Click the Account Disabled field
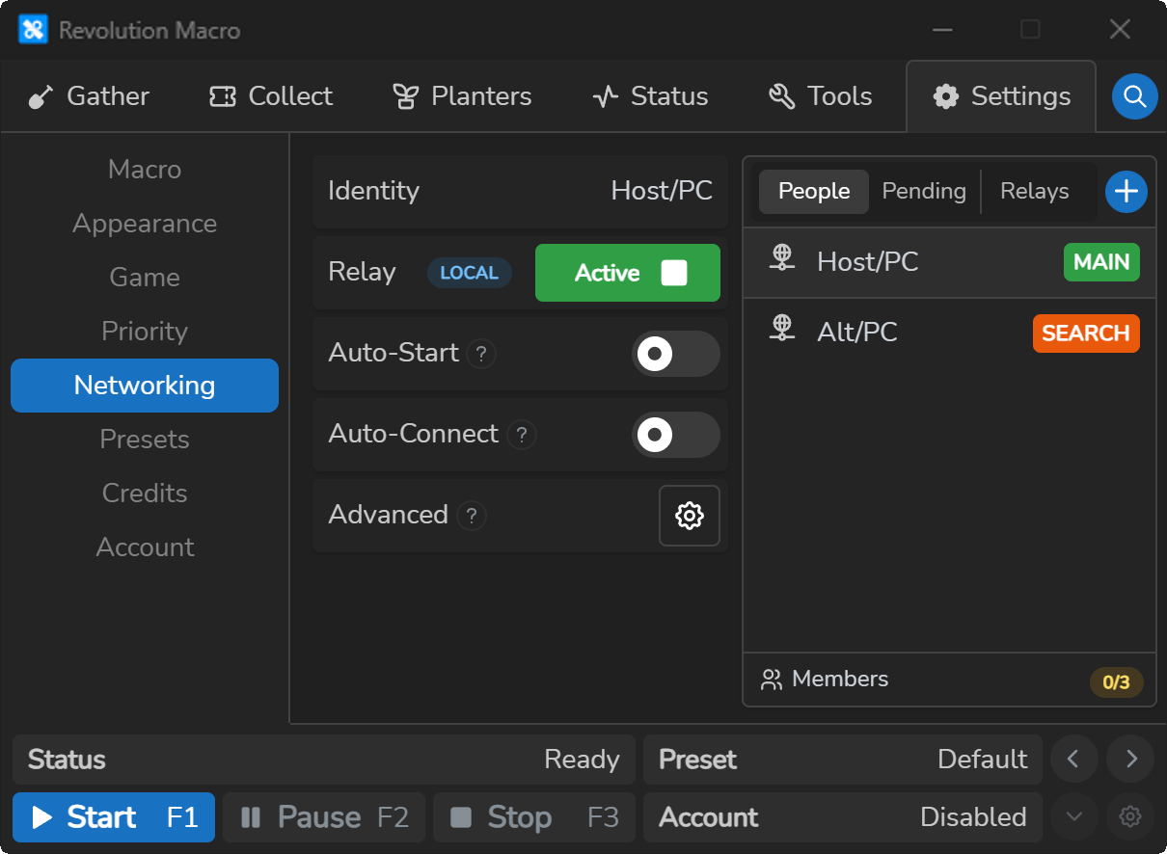This screenshot has width=1167, height=854. (x=843, y=817)
